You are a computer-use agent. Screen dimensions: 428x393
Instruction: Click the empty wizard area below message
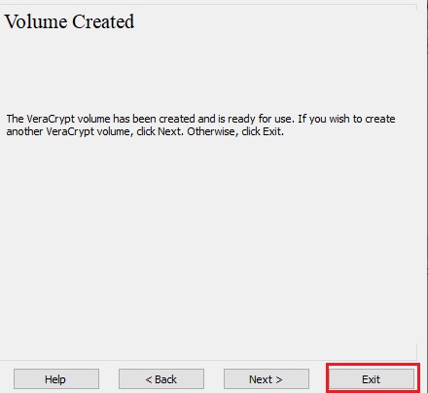207,246
